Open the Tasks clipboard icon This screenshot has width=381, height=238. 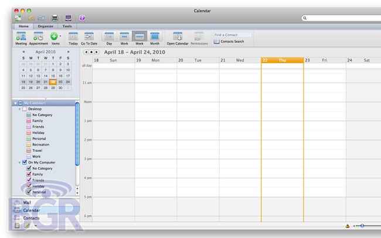[x=17, y=225]
